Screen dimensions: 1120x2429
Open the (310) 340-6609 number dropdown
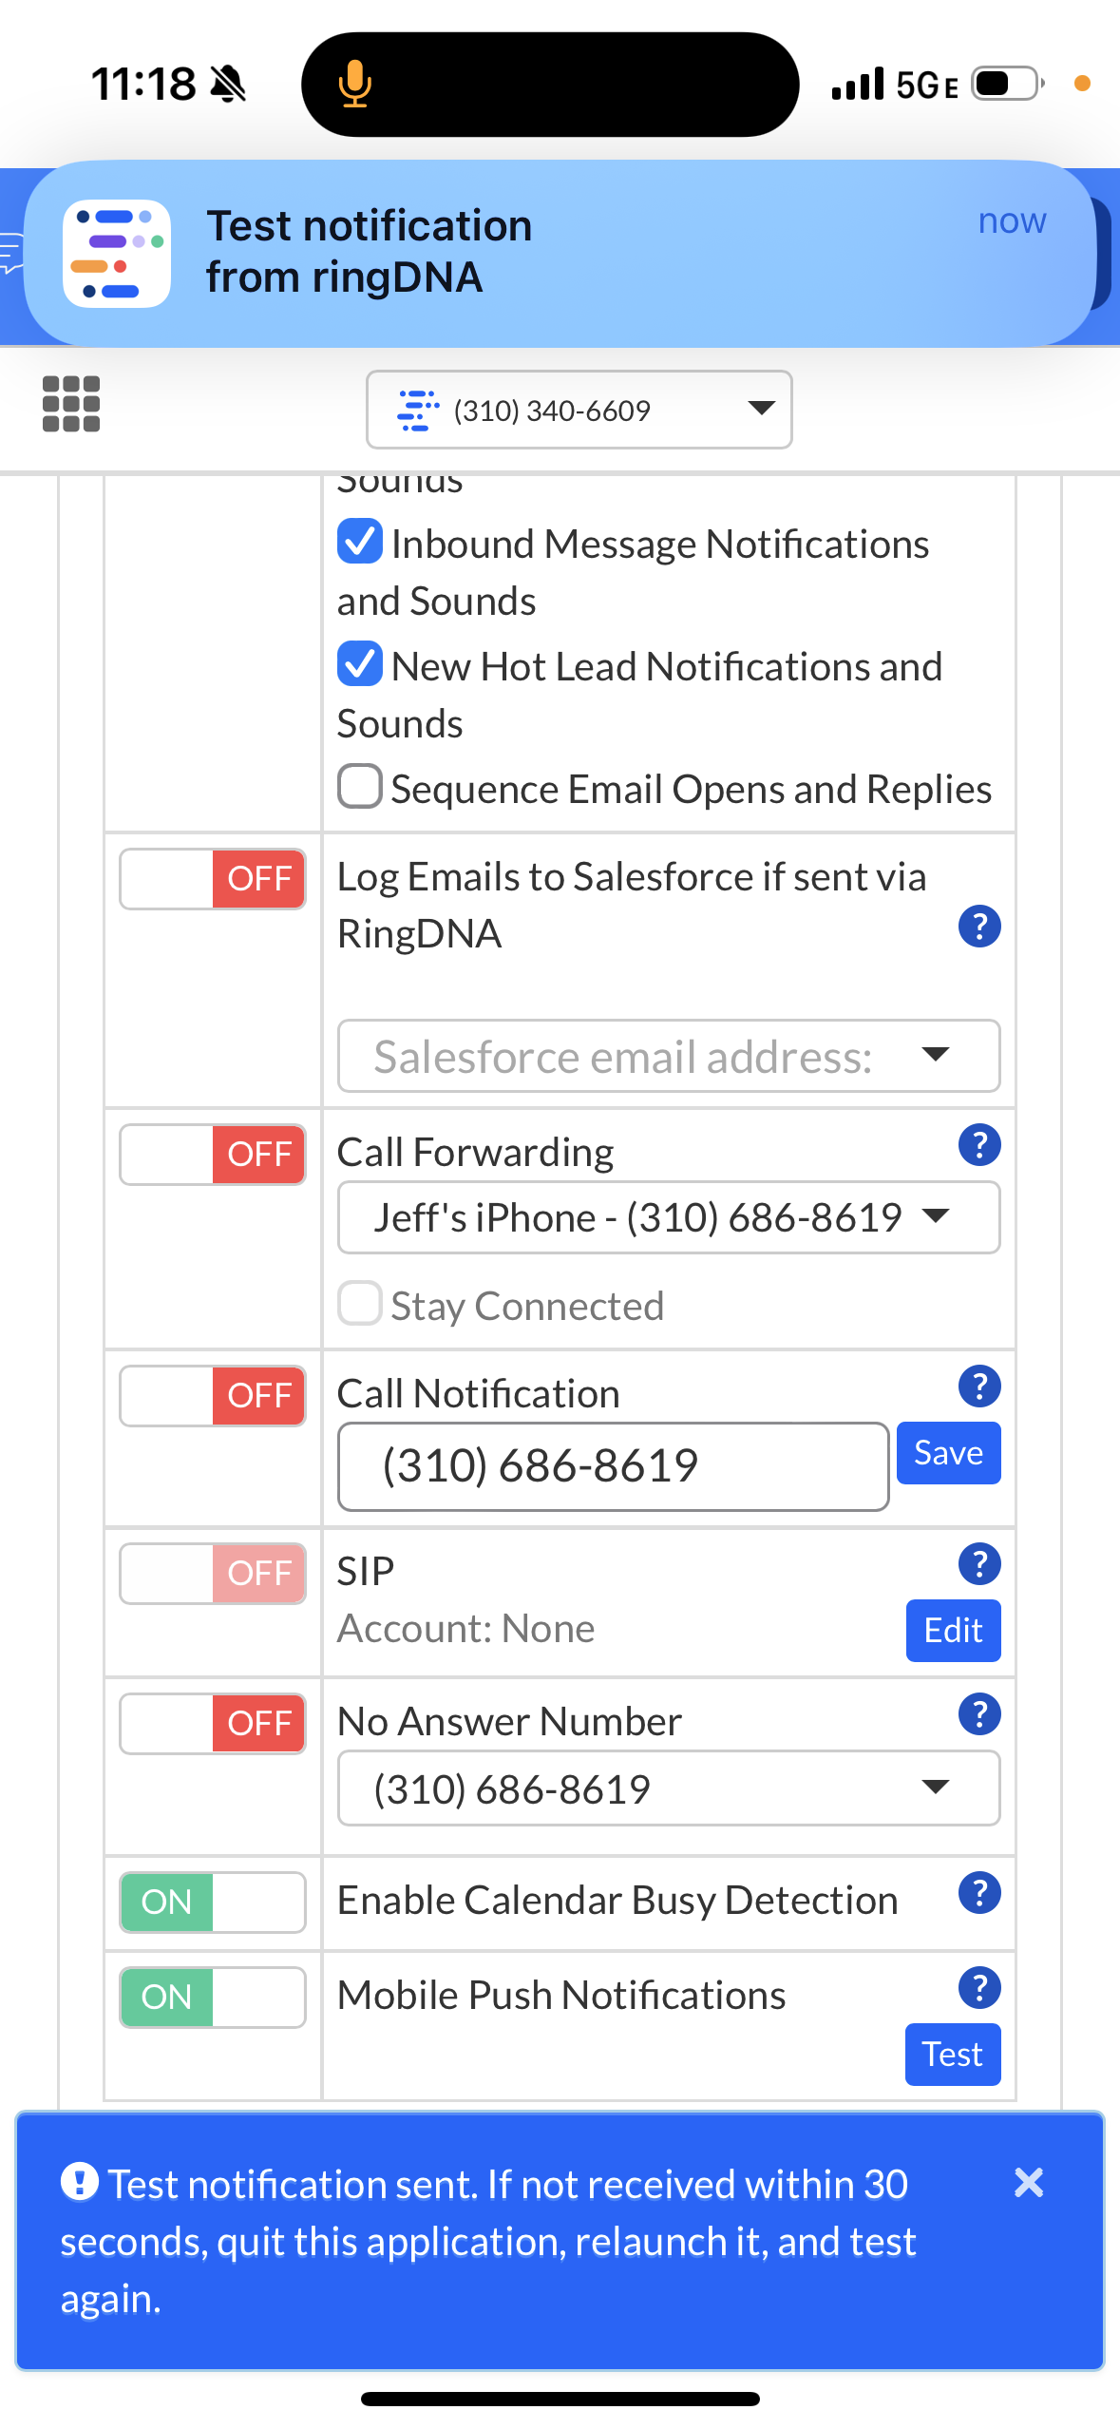click(579, 410)
